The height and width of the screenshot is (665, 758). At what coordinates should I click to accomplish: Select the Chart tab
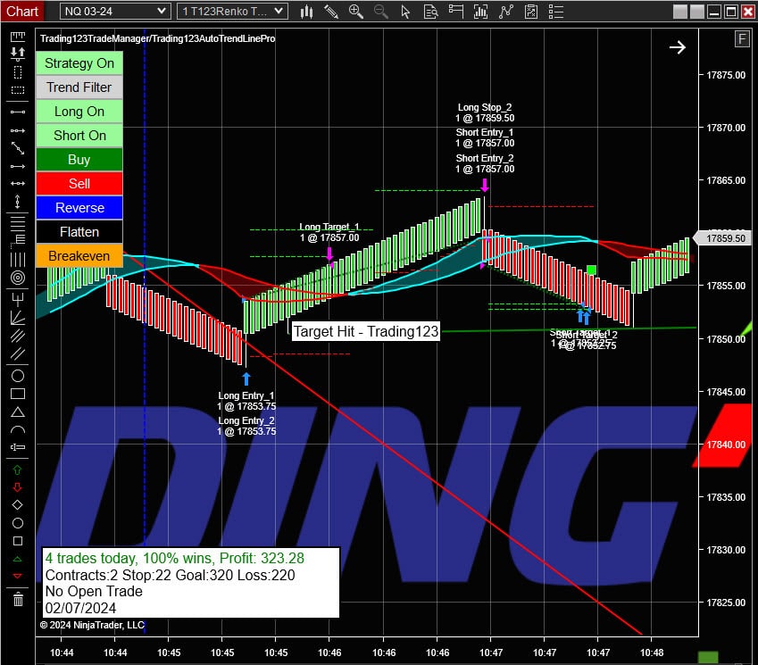[x=21, y=11]
